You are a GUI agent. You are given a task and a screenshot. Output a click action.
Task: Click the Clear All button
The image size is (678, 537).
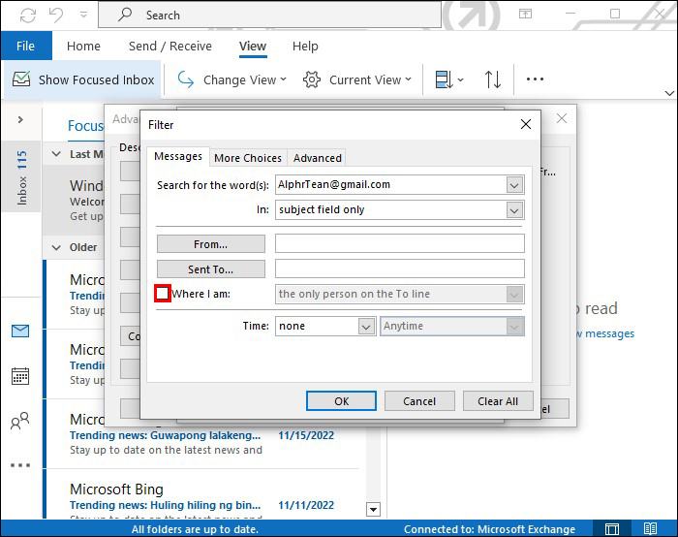tap(498, 401)
